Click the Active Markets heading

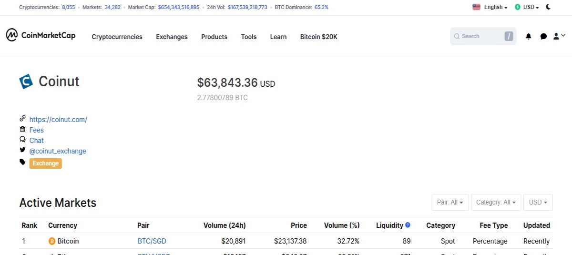[x=58, y=203]
